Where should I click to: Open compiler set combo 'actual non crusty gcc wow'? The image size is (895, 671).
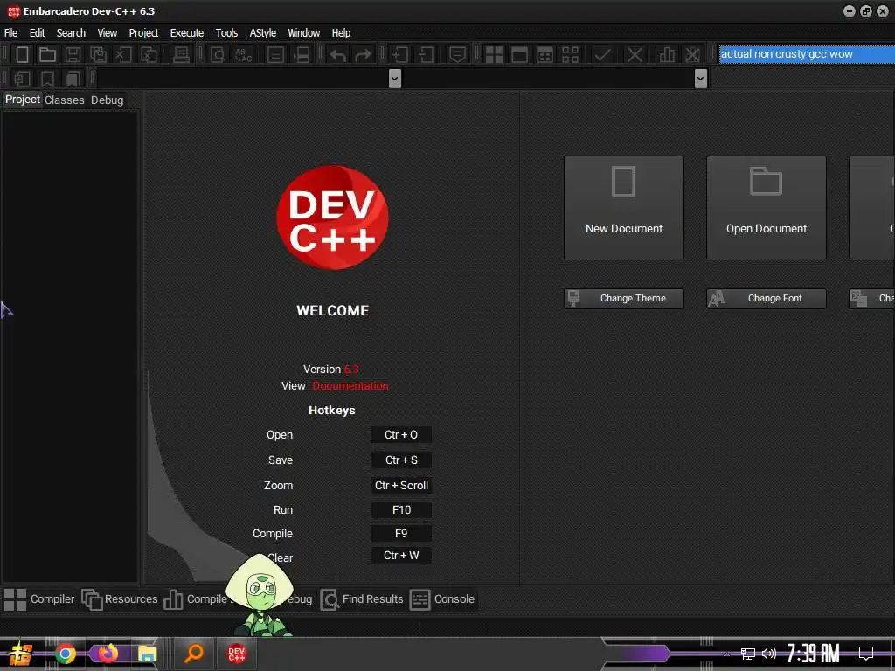[x=807, y=54]
